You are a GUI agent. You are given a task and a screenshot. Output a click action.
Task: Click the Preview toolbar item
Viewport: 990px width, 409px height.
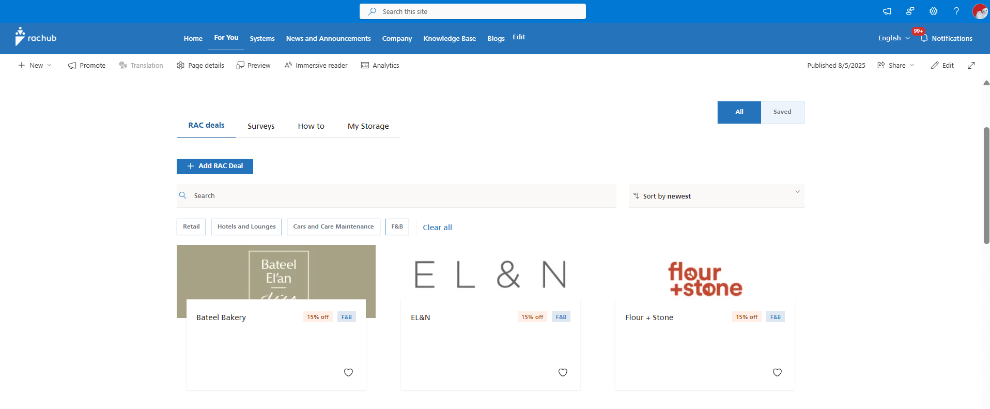[x=253, y=65]
